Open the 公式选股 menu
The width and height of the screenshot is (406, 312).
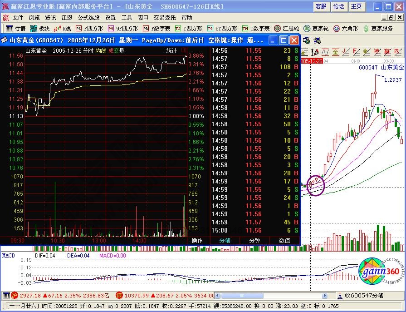pos(88,17)
